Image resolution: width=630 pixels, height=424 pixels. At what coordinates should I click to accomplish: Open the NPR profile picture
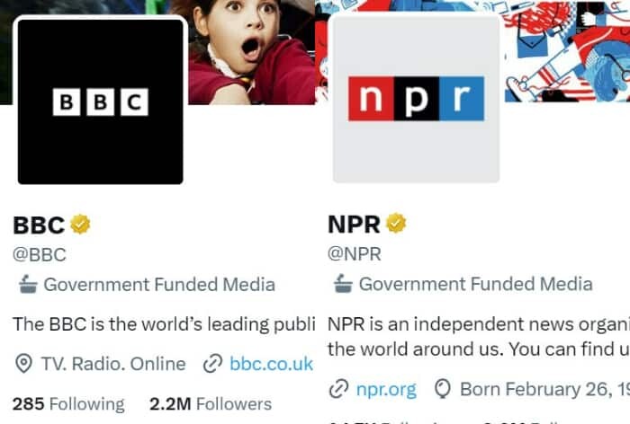click(x=416, y=99)
